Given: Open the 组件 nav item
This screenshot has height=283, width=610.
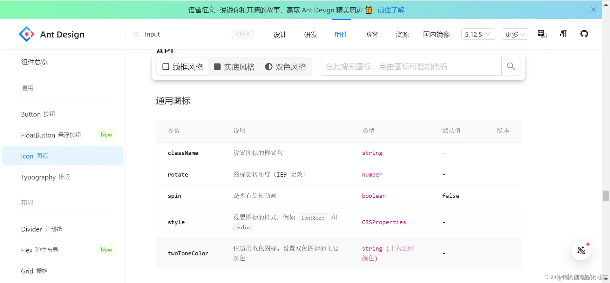Looking at the screenshot, I should [x=341, y=34].
